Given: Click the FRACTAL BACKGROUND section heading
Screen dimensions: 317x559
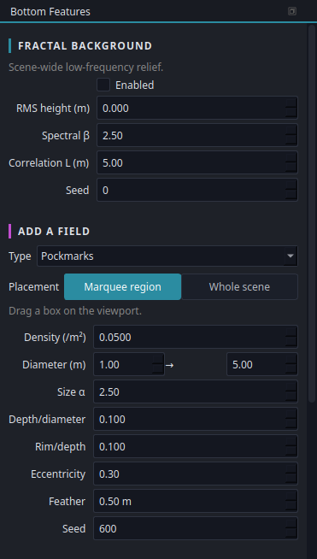Looking at the screenshot, I should 85,46.
